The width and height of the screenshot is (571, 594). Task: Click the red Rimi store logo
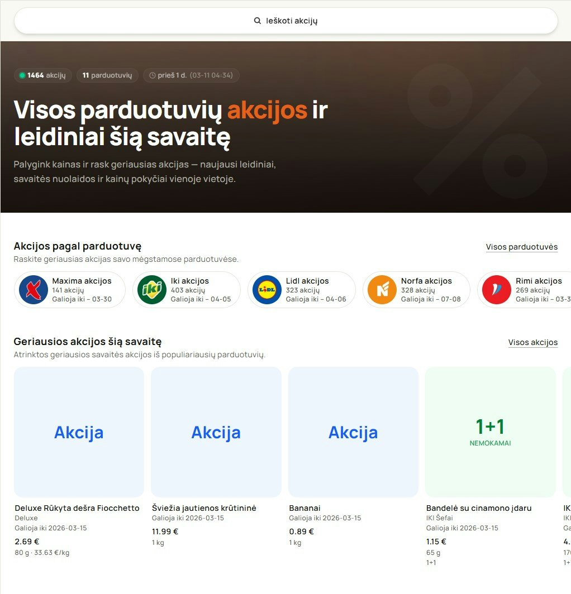click(x=496, y=290)
